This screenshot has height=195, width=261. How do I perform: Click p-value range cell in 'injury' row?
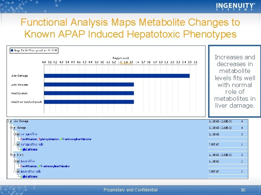(x=220, y=155)
